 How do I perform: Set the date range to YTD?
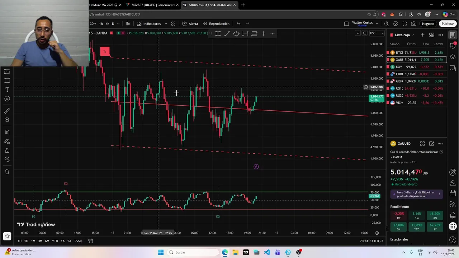55,241
